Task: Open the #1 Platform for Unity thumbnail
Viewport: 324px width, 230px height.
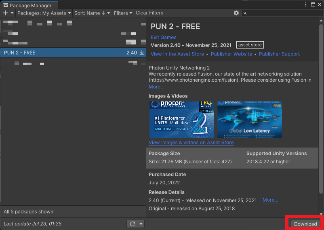Action: [x=182, y=120]
